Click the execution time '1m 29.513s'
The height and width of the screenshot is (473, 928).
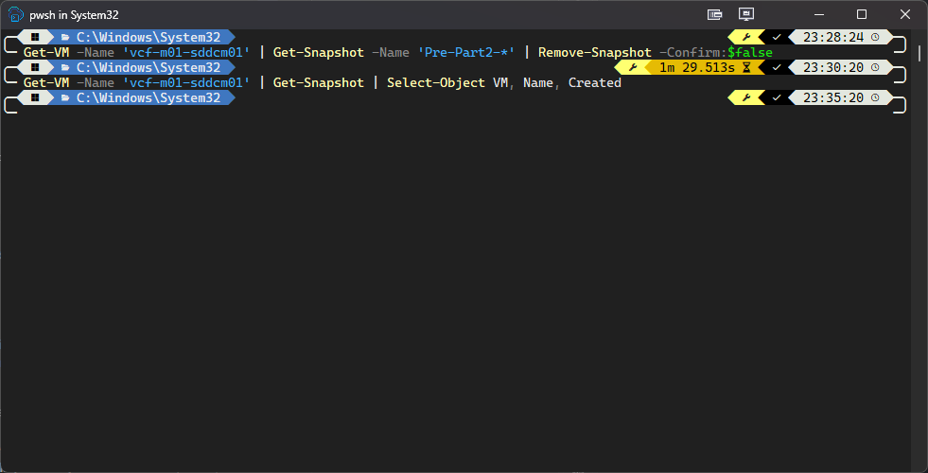[x=697, y=67]
